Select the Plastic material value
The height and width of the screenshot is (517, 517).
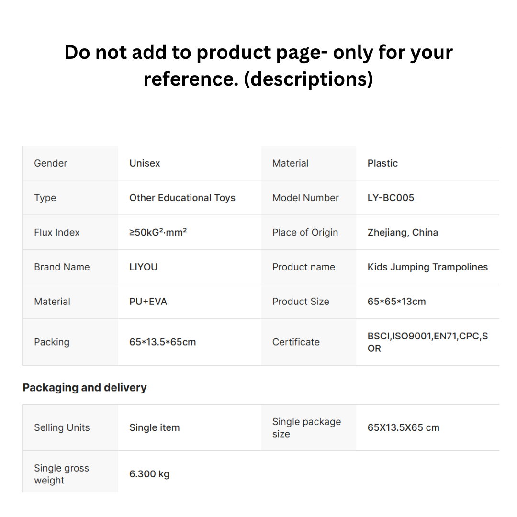coord(382,163)
